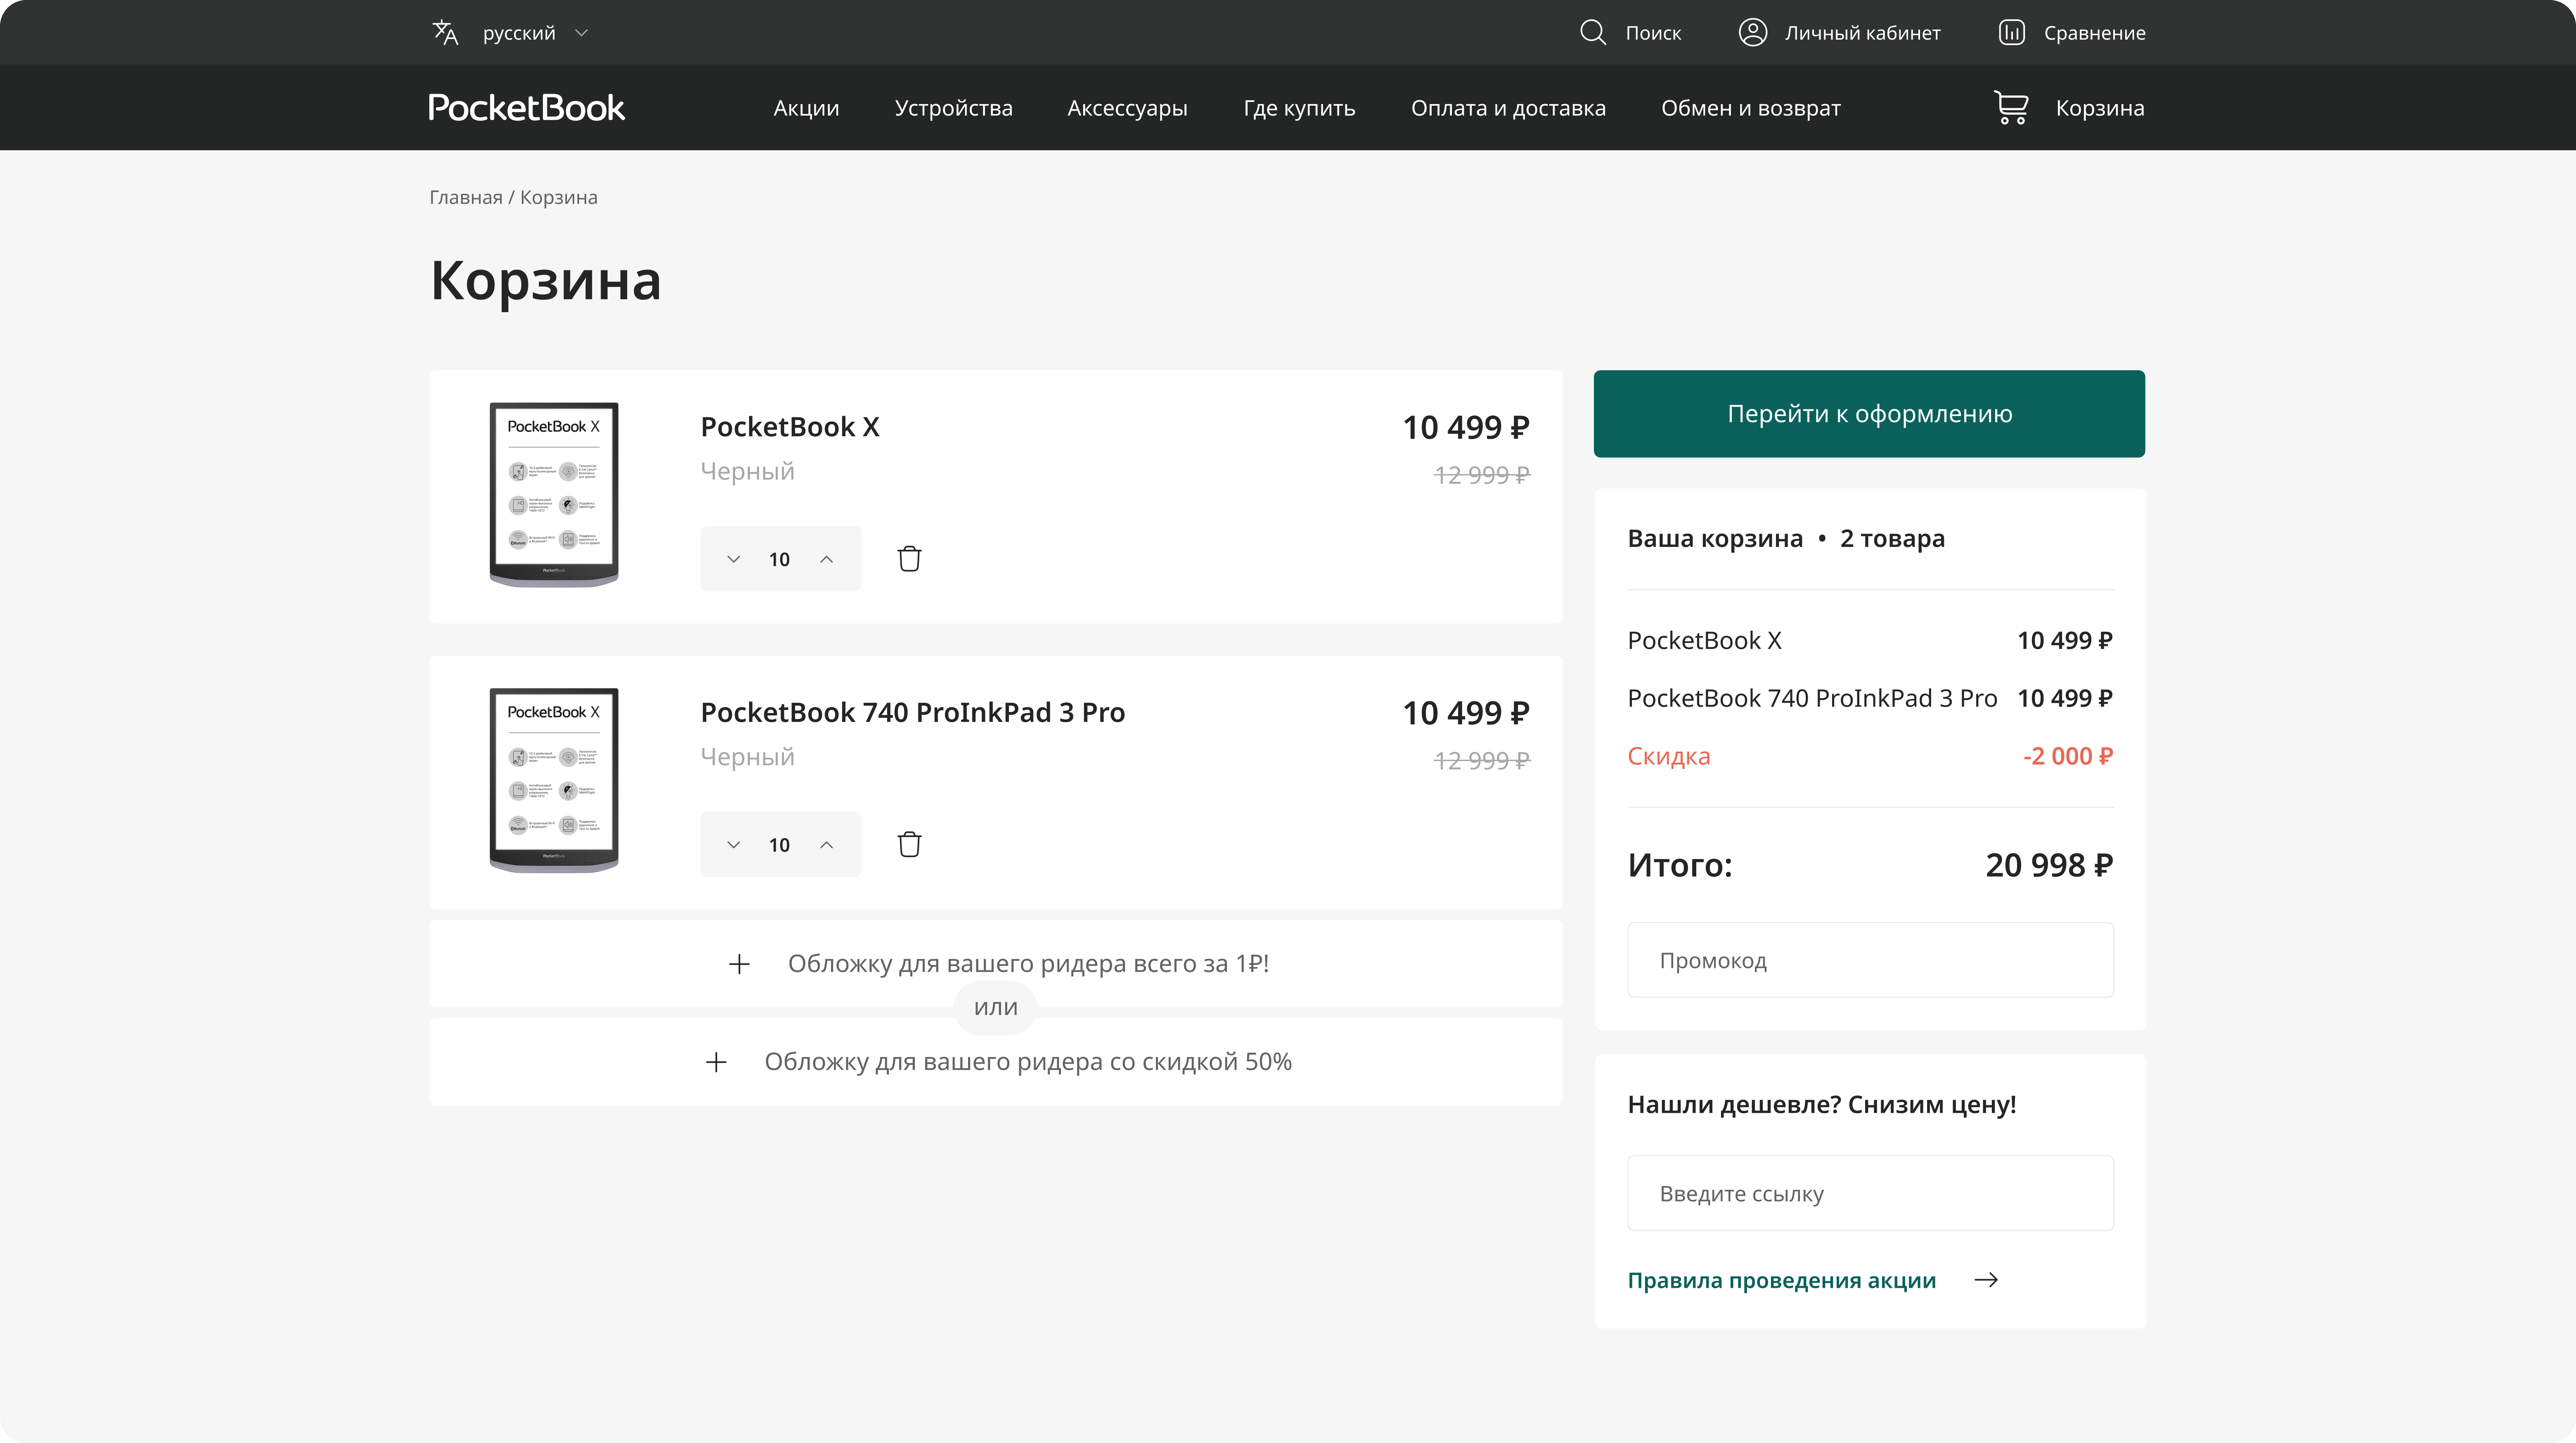Viewport: 2576px width, 1443px height.
Task: Click the PocketBook logo
Action: click(527, 108)
